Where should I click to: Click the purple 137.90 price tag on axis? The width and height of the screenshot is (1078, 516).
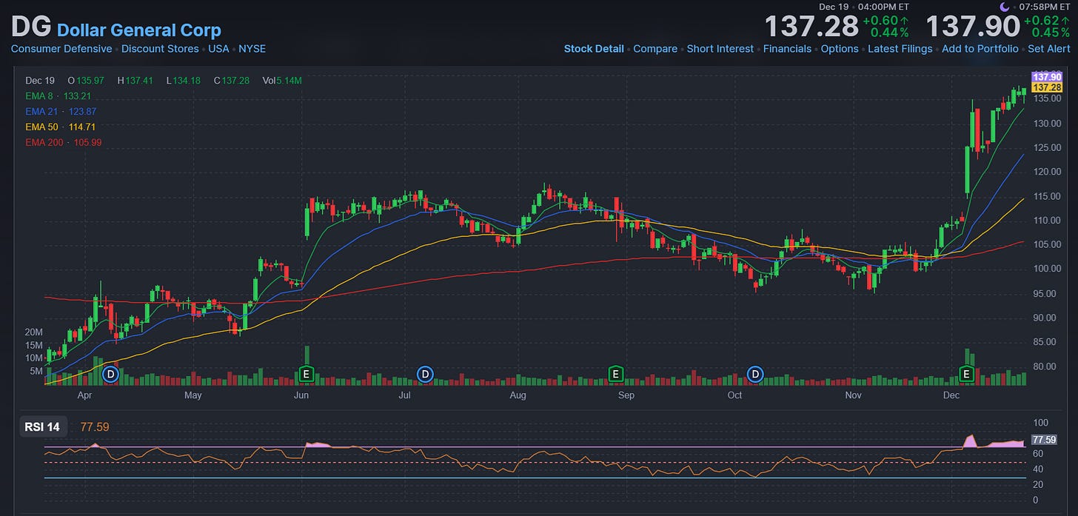[1047, 77]
